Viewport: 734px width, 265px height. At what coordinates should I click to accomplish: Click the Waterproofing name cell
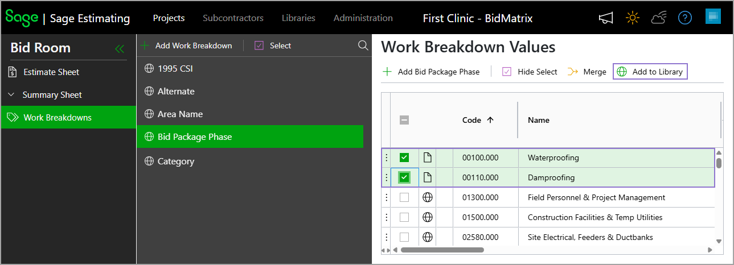(616, 158)
